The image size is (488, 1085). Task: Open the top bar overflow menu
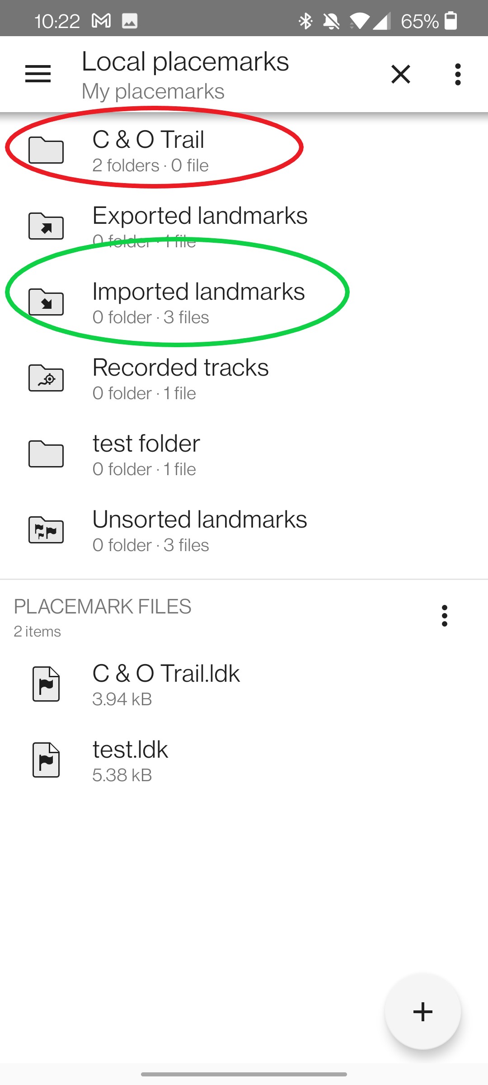(458, 74)
